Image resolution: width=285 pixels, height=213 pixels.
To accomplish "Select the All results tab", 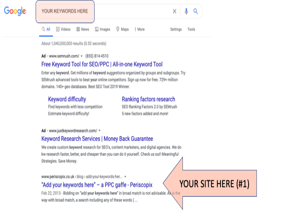I will point(46,29).
